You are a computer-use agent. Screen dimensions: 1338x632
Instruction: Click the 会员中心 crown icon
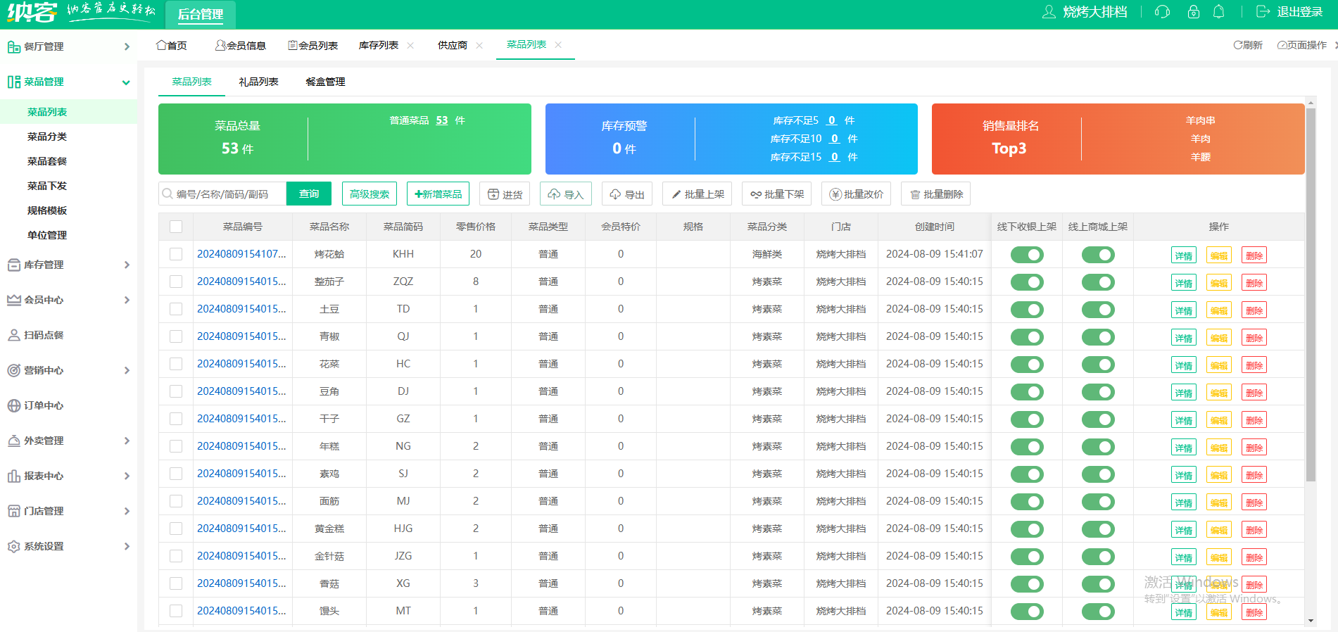(13, 300)
